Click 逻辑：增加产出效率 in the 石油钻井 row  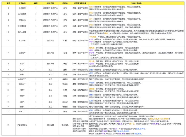pos(80,53)
